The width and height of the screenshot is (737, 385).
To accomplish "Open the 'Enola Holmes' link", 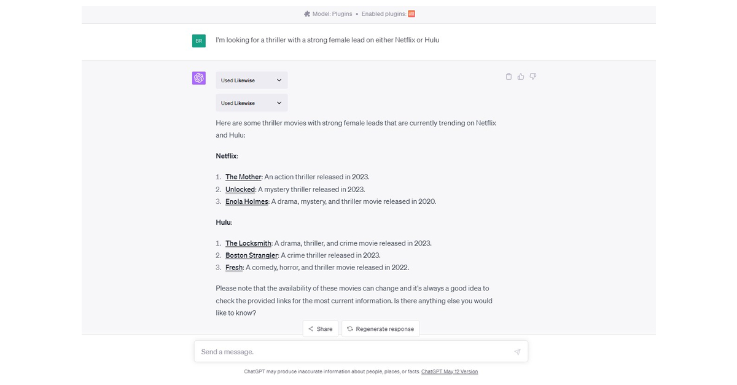I will [246, 201].
